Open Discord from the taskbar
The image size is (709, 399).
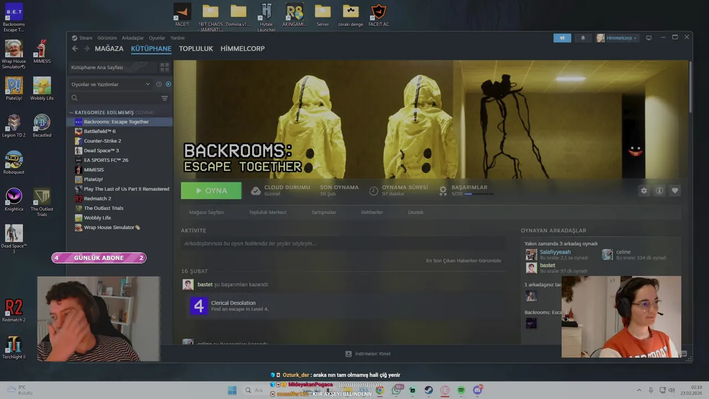point(478,390)
